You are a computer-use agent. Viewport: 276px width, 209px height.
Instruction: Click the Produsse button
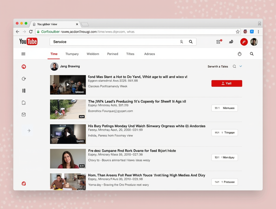click(x=225, y=182)
